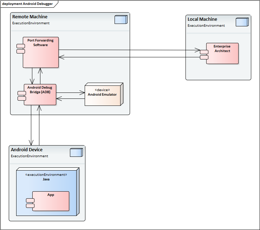Click the deployment Android Debugger frame label

[27, 4]
